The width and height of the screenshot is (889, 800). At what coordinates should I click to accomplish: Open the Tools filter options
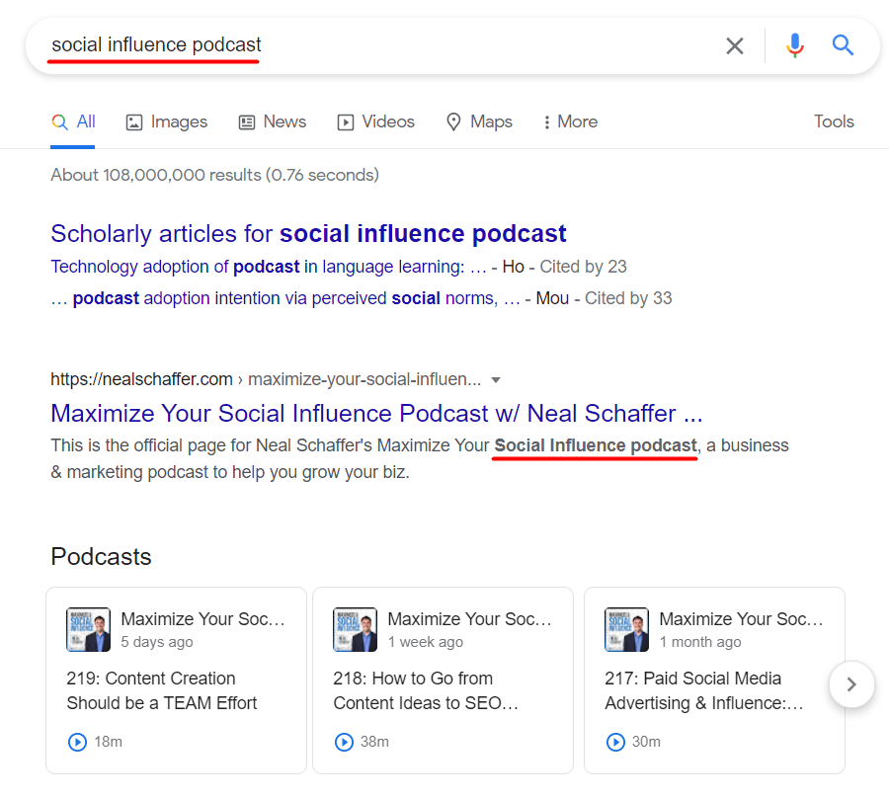834,121
